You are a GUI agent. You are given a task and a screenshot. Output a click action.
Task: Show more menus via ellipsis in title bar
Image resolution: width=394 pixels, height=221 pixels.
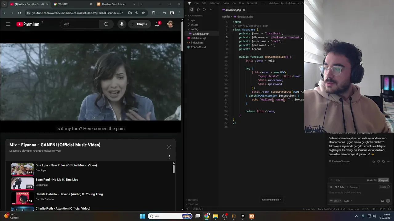(263, 3)
